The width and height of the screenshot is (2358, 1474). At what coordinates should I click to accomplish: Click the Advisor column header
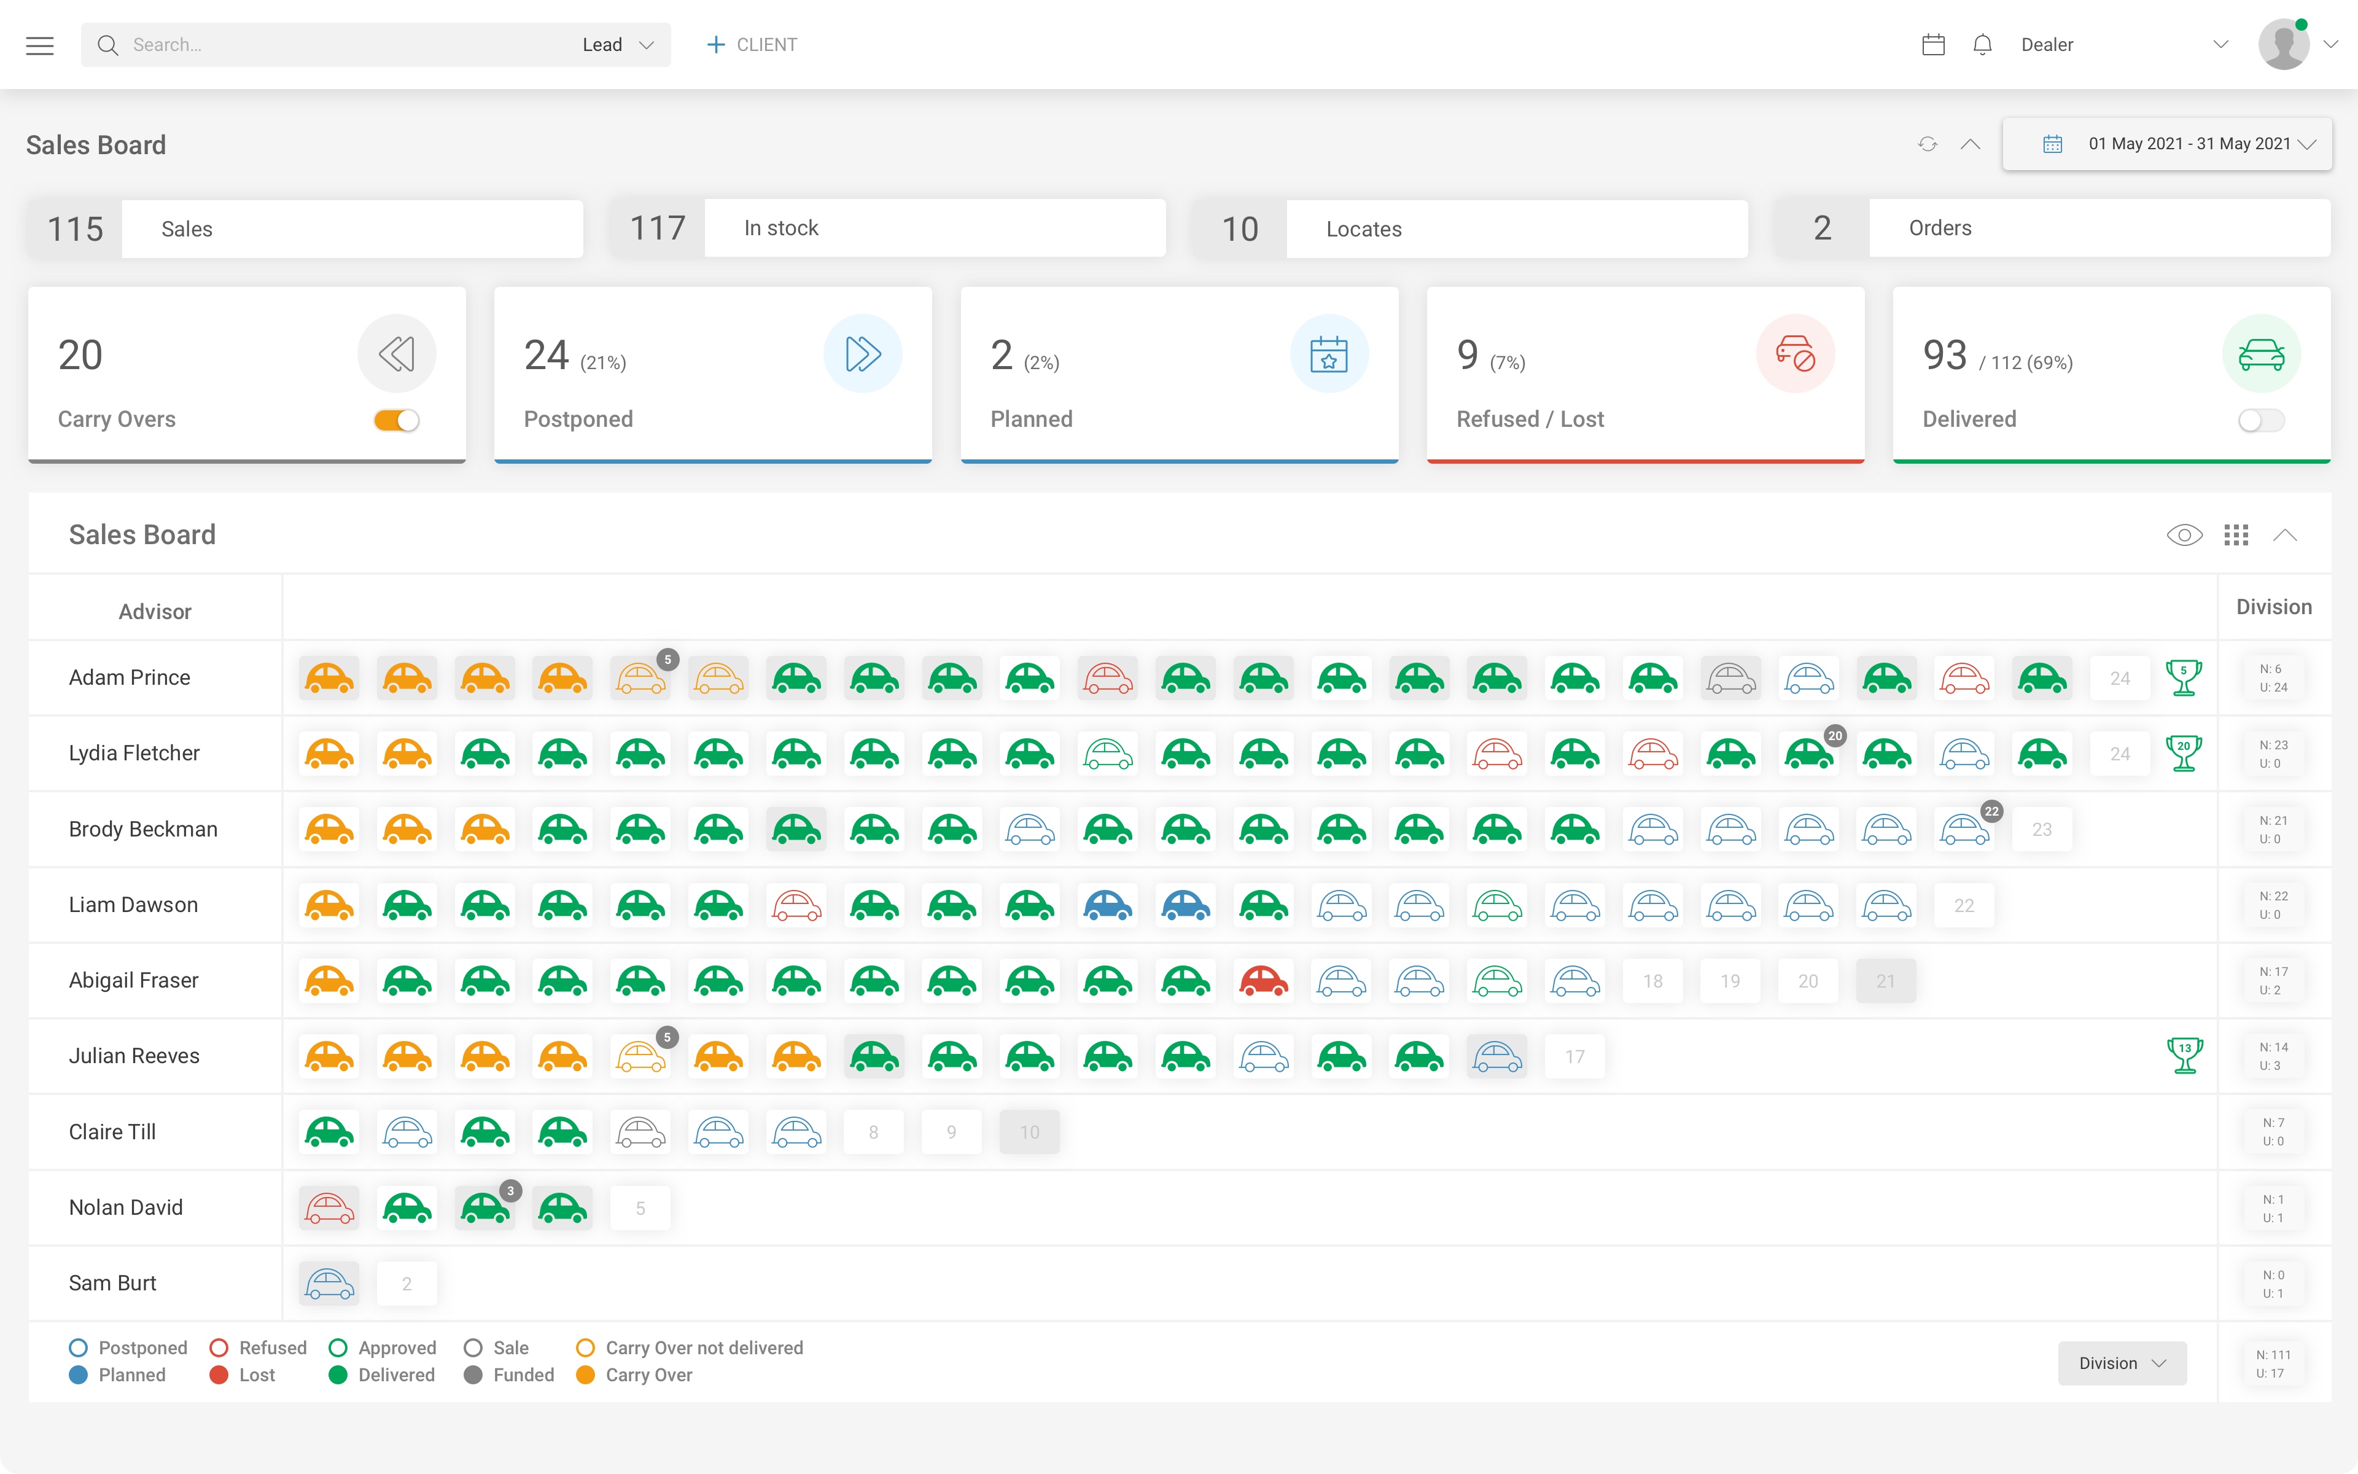[155, 612]
